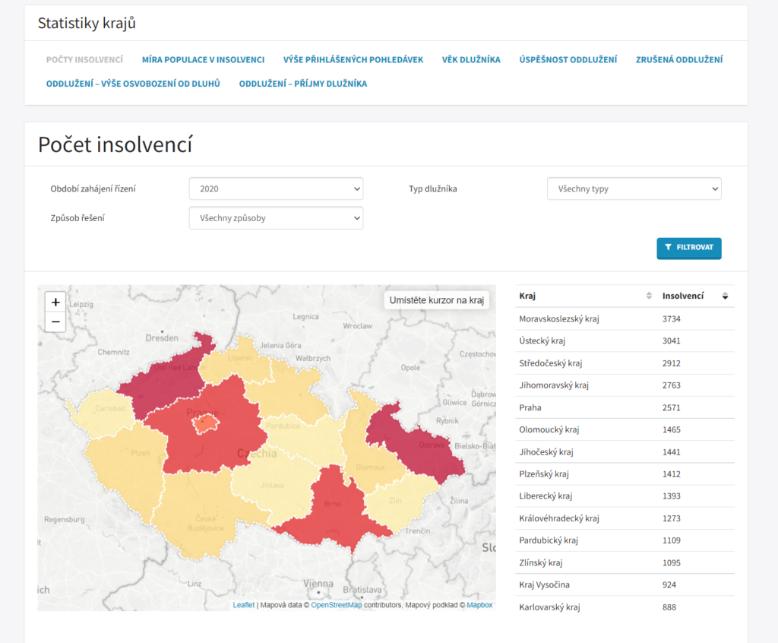Viewport: 778px width, 643px height.
Task: Click the Insolvencí column header
Action: click(697, 296)
